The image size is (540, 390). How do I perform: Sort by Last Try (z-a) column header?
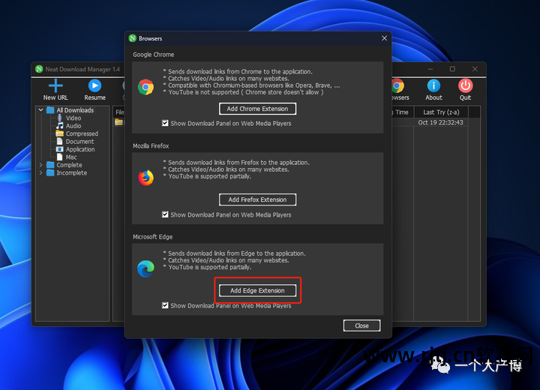coord(441,112)
